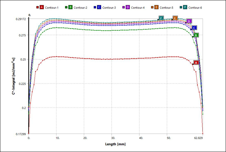Click the Contour-4 legend label
This screenshot has height=152, width=226.
(138, 8)
